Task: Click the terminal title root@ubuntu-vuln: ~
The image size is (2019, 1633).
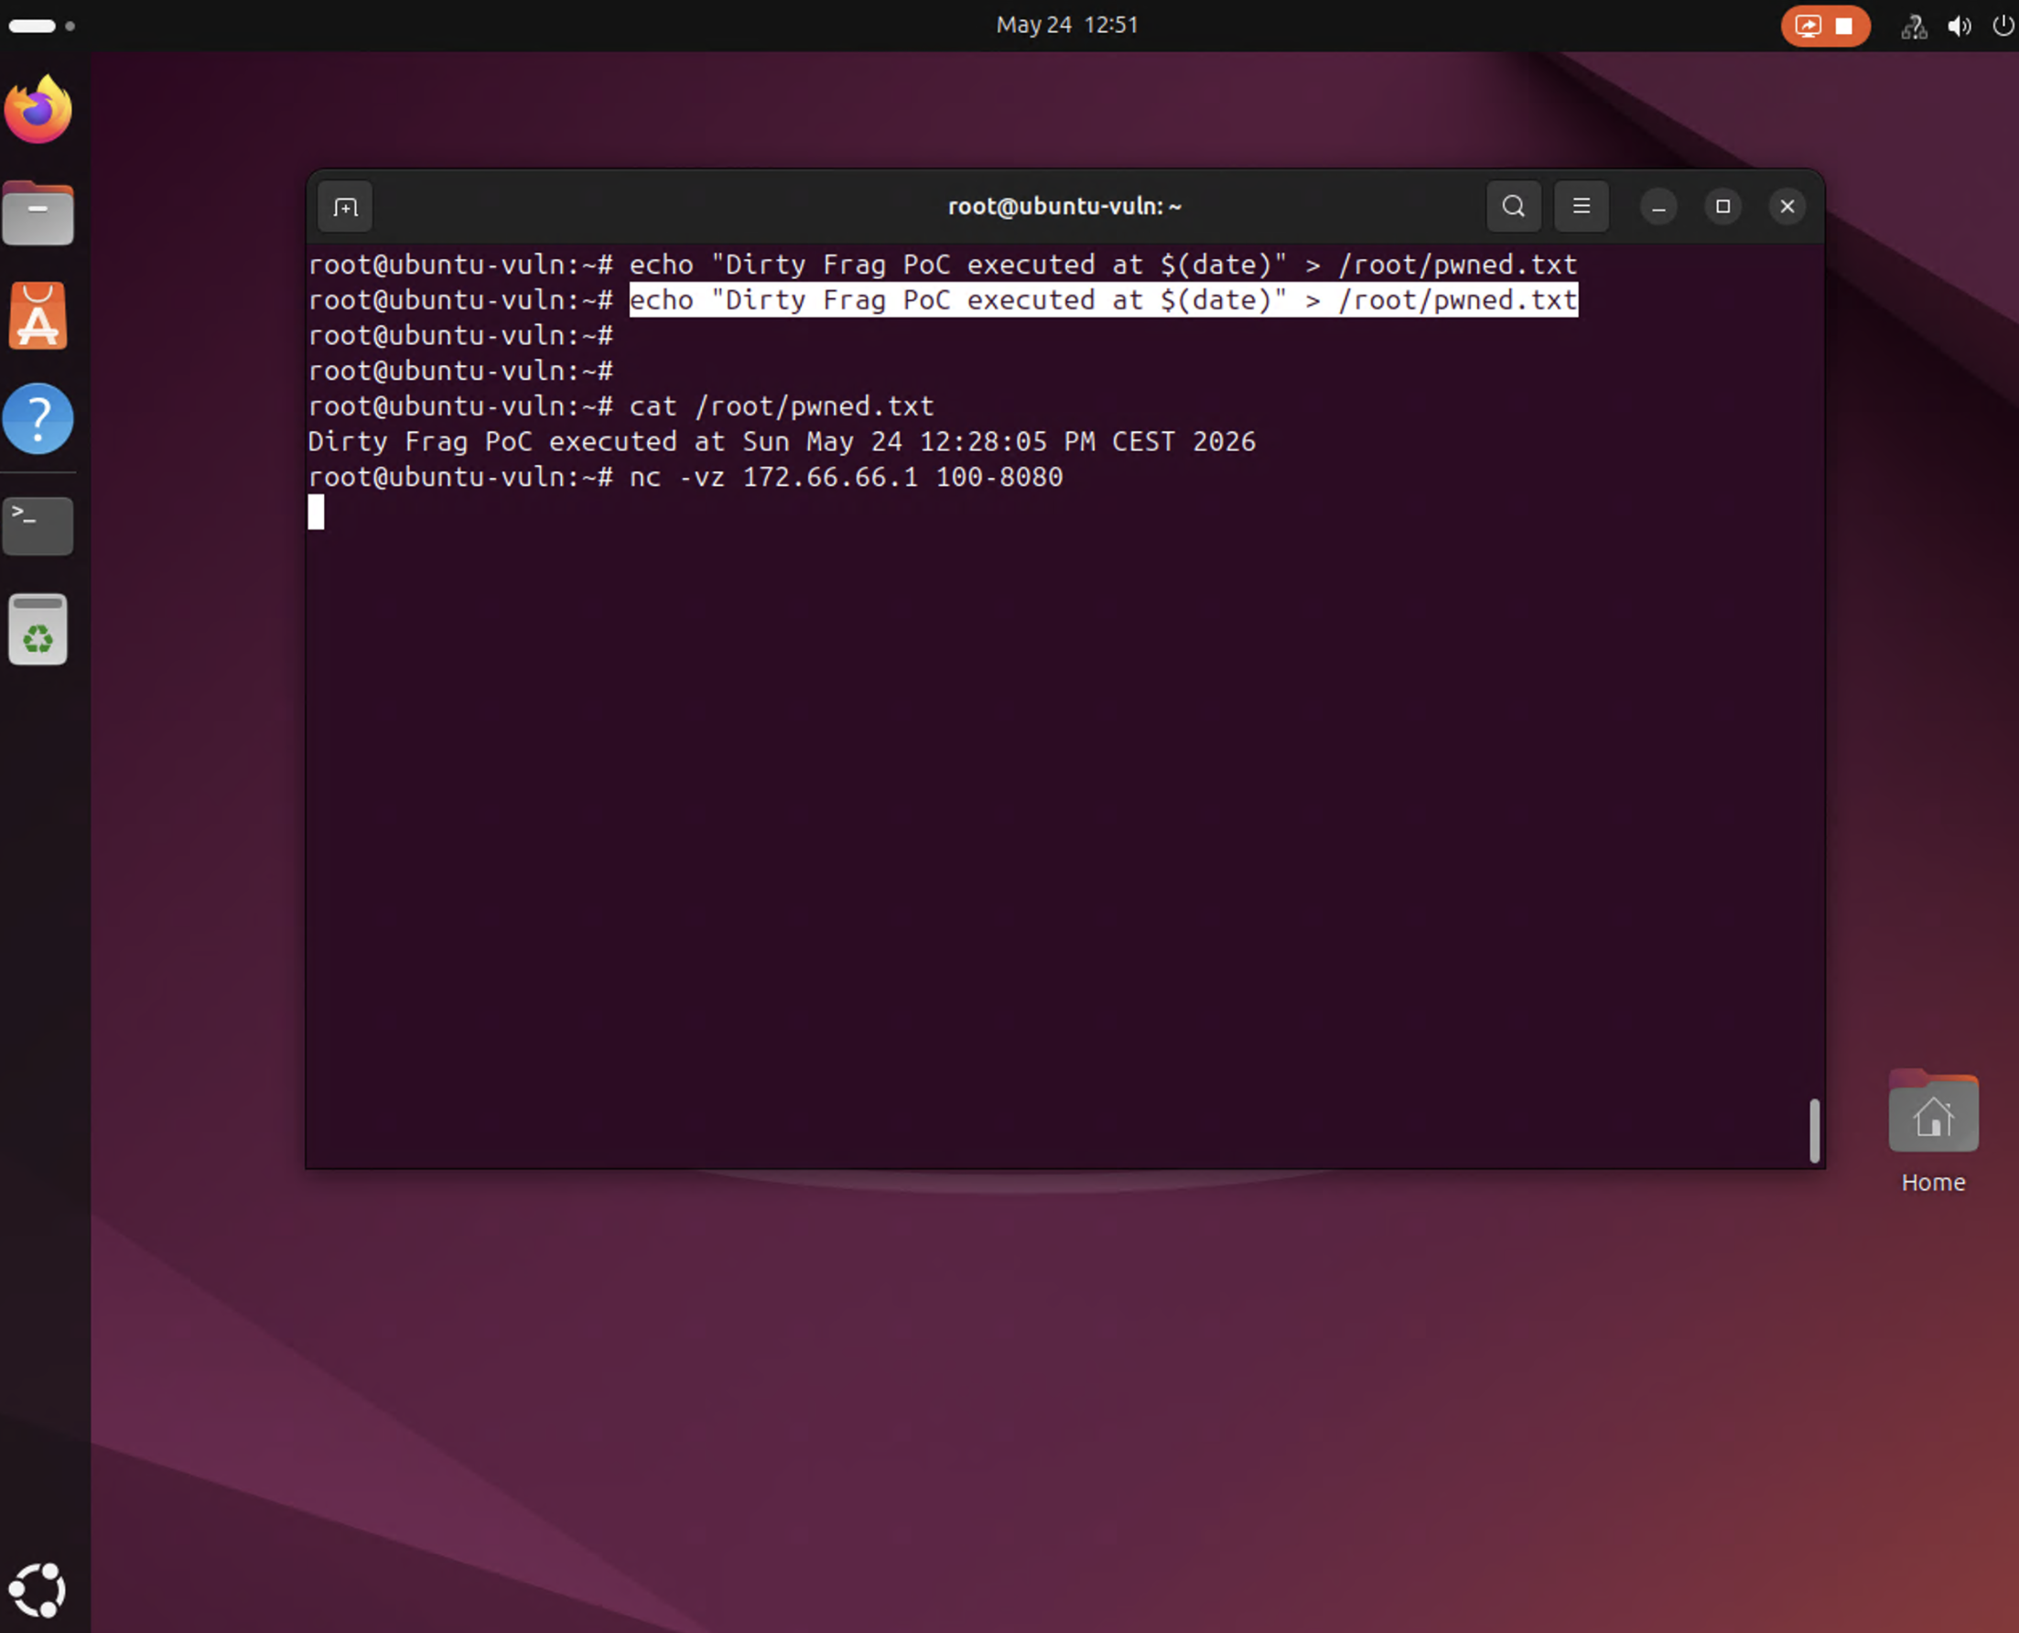Action: click(1063, 206)
